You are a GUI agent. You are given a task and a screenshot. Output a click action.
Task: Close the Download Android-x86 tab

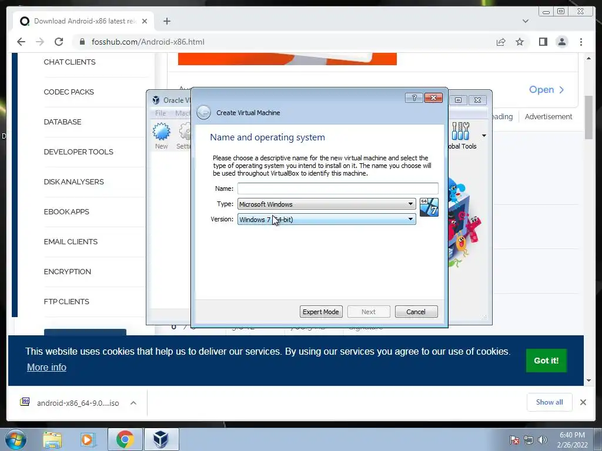(x=145, y=21)
